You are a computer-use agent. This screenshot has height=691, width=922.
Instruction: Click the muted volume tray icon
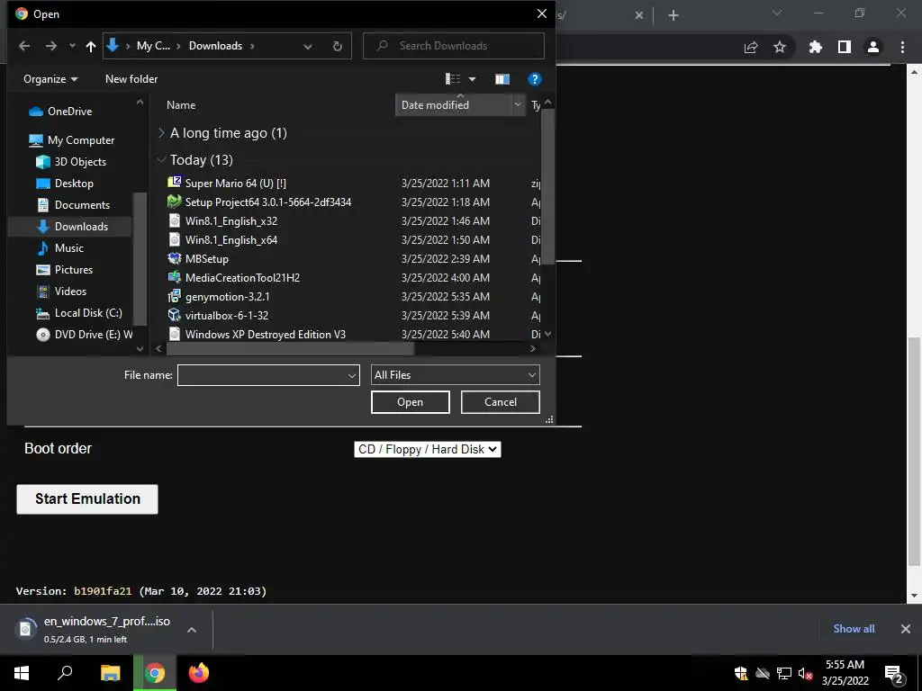tap(806, 673)
